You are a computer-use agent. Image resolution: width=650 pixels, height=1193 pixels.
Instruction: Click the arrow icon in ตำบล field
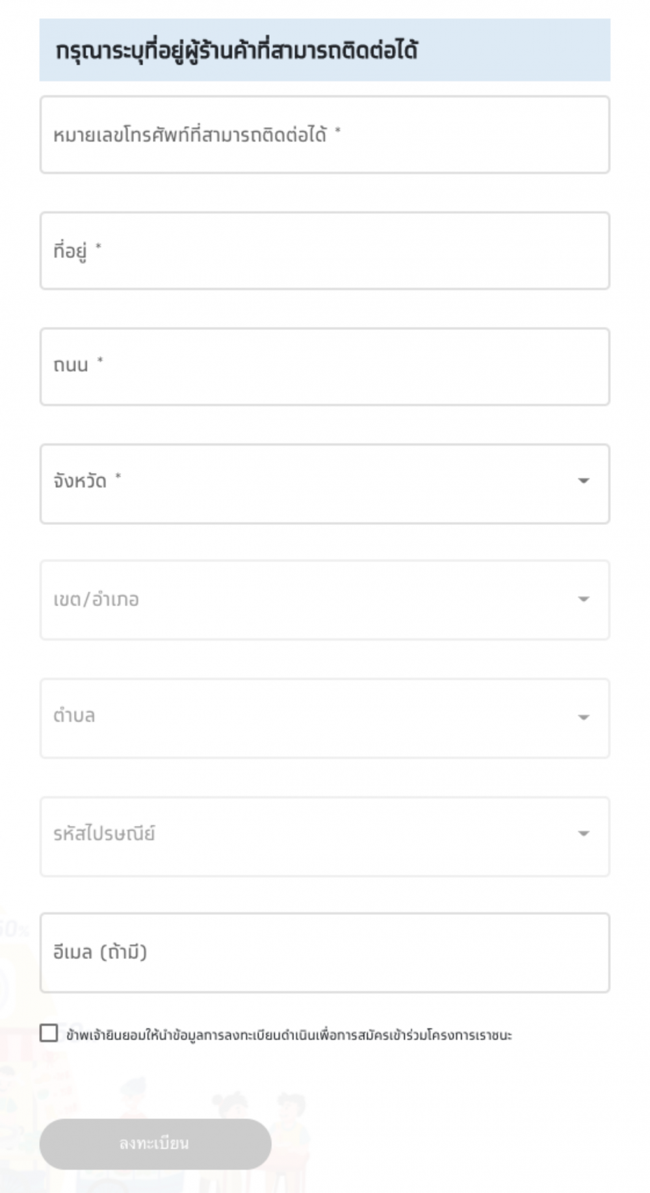[x=583, y=717]
